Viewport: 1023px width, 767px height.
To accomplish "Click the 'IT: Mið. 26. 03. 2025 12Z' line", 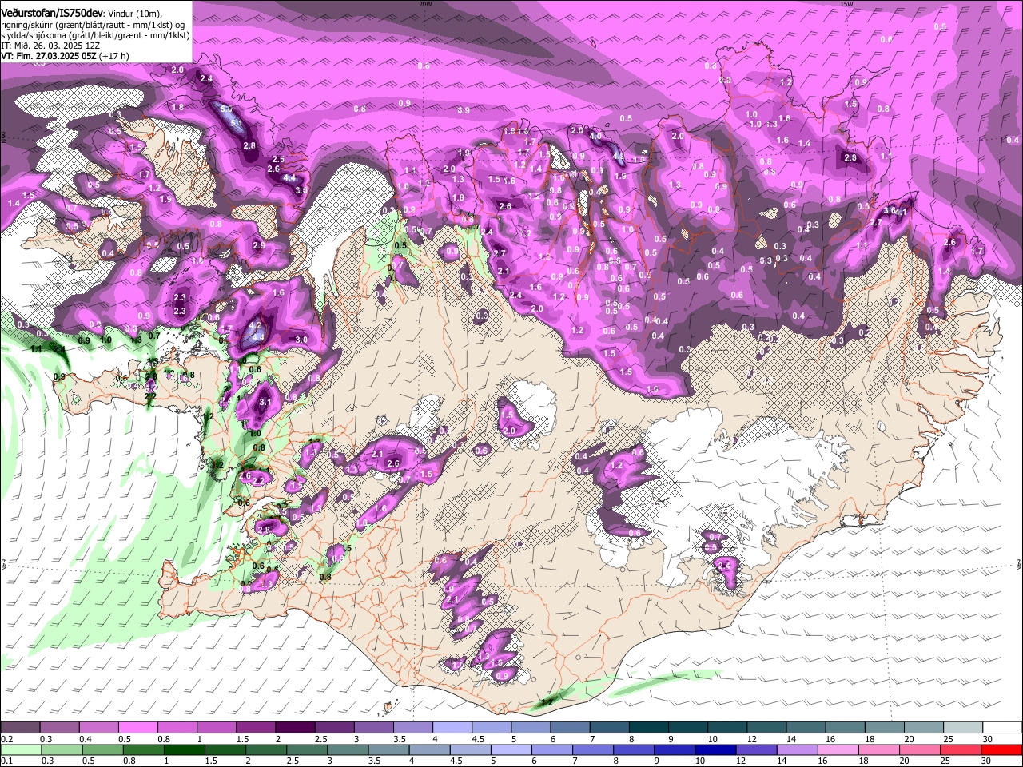I will coord(50,46).
